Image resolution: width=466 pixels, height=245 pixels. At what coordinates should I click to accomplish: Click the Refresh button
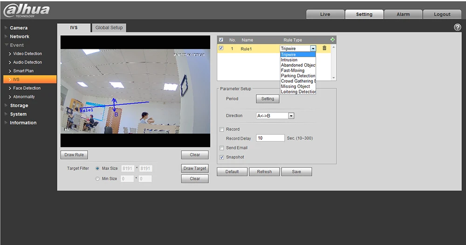[x=264, y=172]
